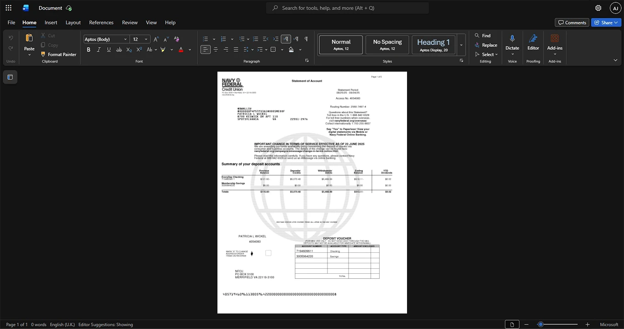This screenshot has width=624, height=329.
Task: Switch to the References tab
Action: point(101,22)
